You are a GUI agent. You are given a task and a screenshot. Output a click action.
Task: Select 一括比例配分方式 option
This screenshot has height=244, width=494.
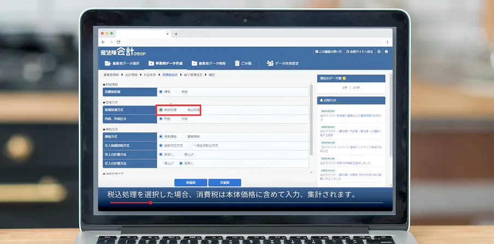(x=190, y=146)
